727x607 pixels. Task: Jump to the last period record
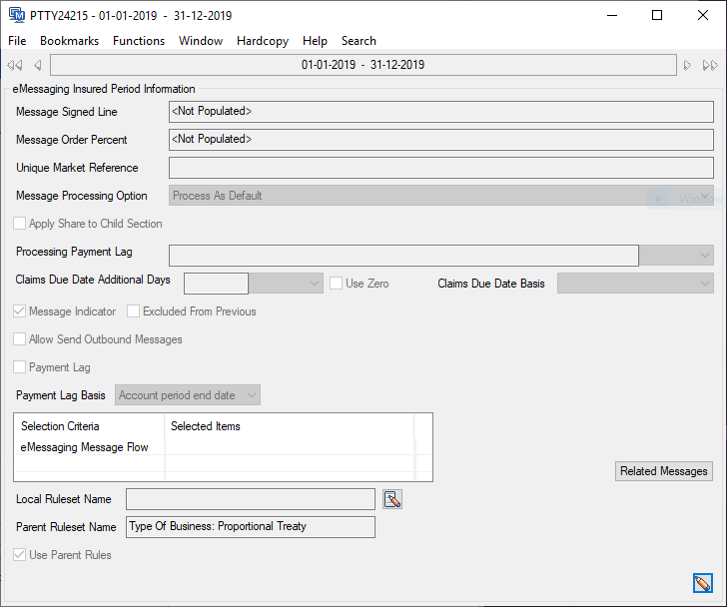coord(710,66)
